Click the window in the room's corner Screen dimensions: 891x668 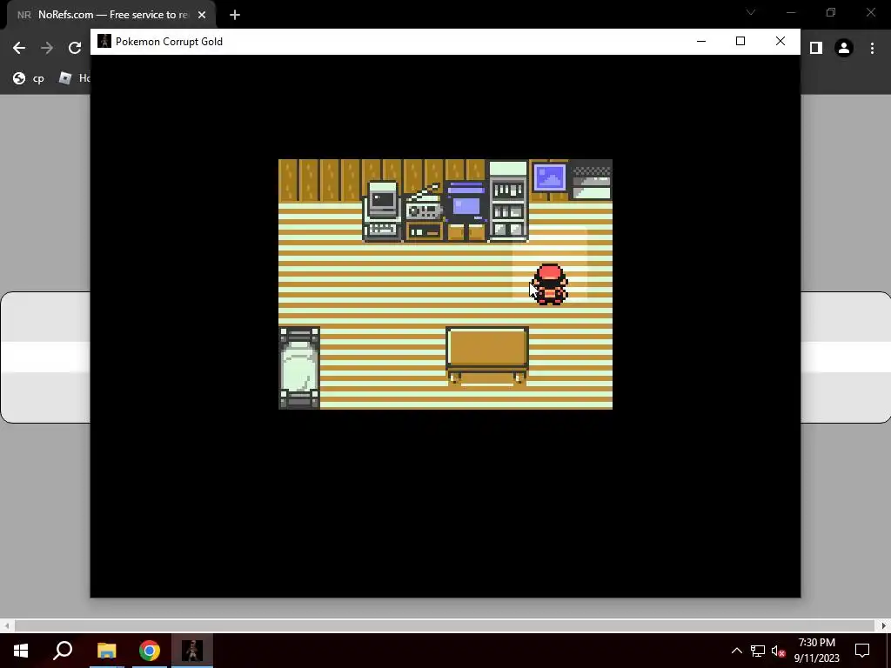[x=592, y=181]
